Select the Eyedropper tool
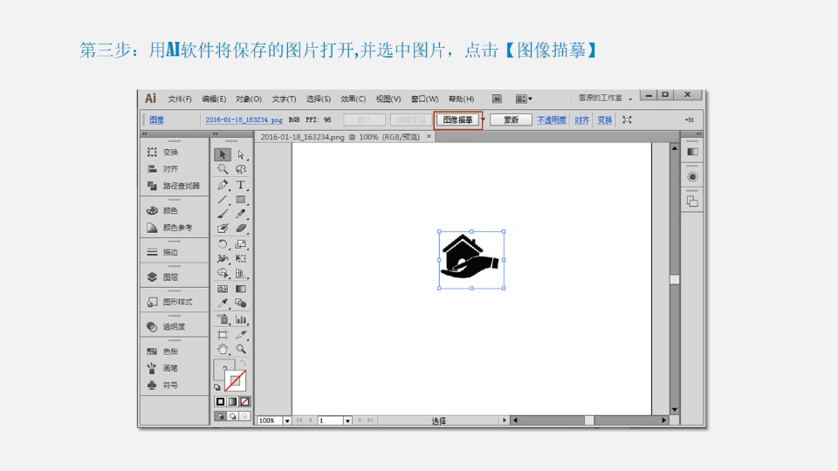 pos(223,303)
